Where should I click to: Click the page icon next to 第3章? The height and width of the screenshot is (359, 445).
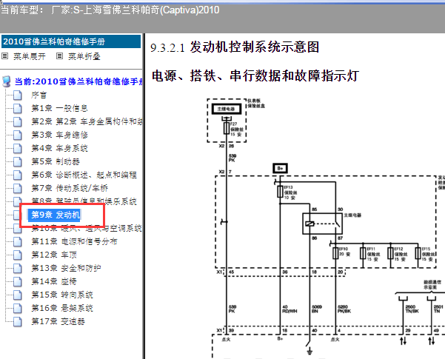(18, 135)
